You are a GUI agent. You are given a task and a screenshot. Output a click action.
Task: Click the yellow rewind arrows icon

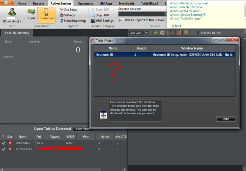pos(155,33)
